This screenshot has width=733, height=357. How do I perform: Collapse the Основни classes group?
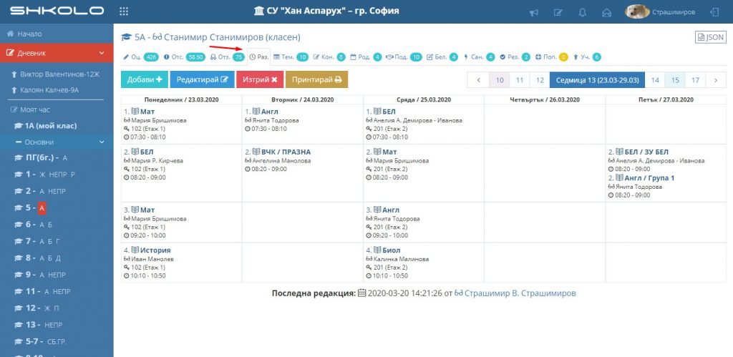click(x=57, y=142)
